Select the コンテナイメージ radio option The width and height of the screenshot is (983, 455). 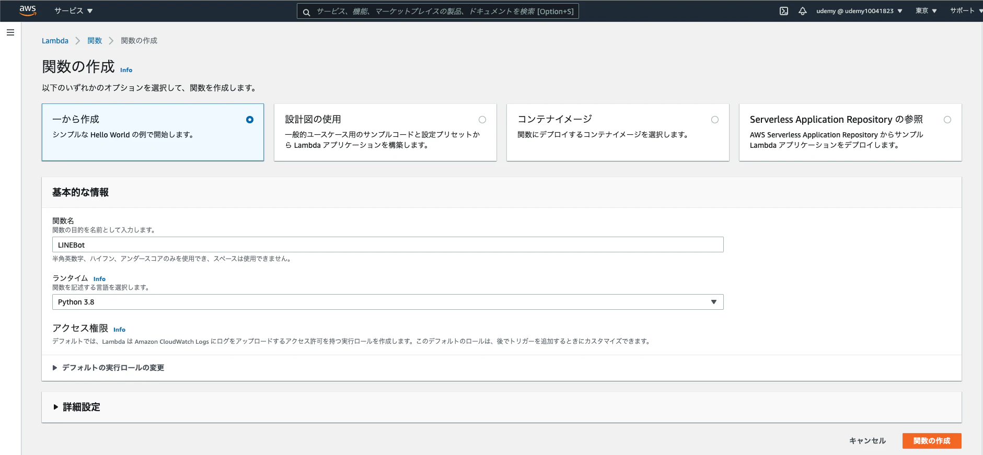pyautogui.click(x=715, y=120)
